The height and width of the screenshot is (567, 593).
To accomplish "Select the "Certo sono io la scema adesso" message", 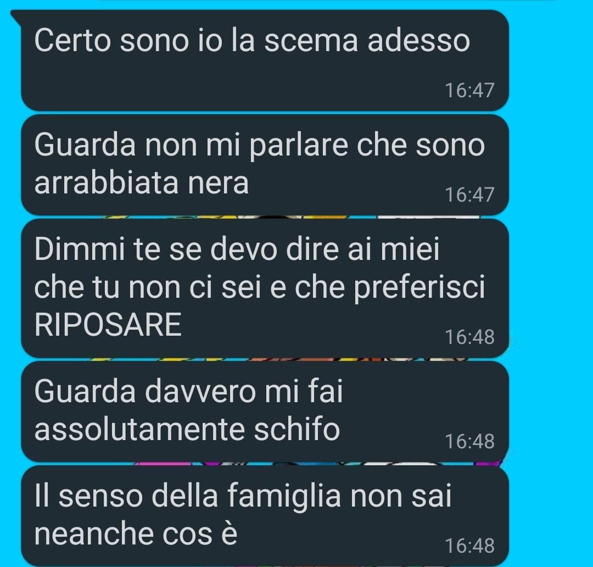I will tap(265, 60).
